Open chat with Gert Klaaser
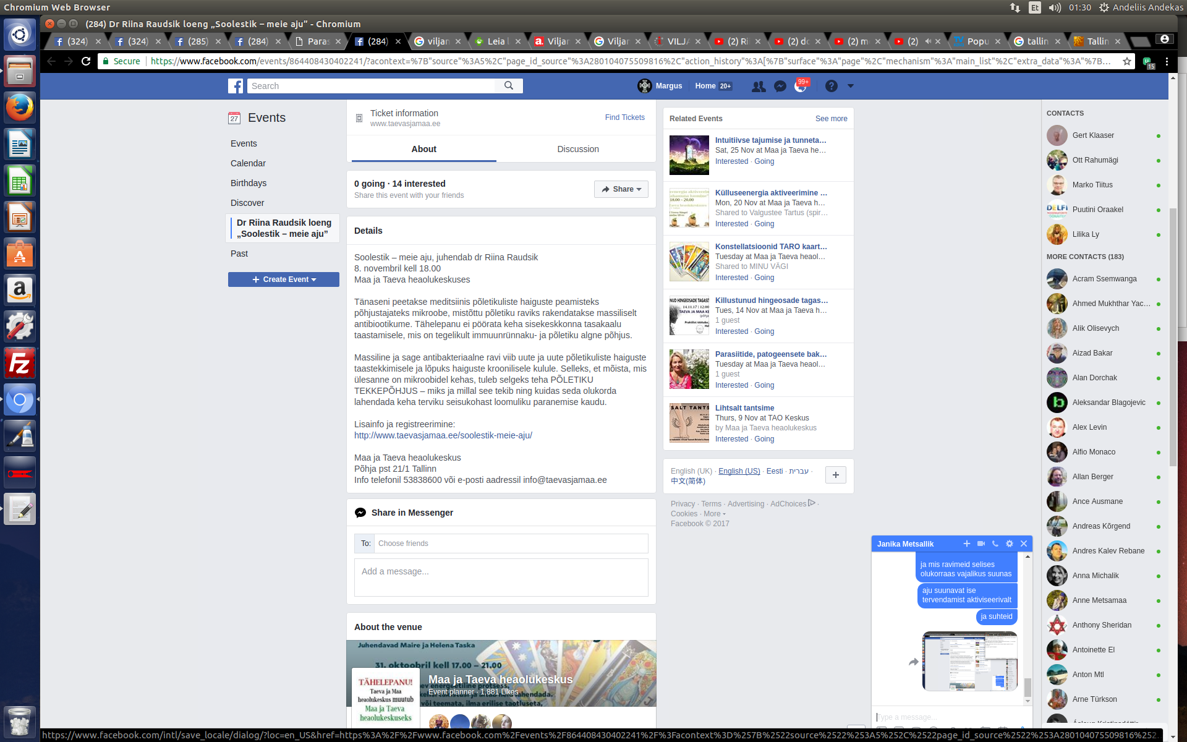Viewport: 1187px width, 742px height. click(1104, 135)
